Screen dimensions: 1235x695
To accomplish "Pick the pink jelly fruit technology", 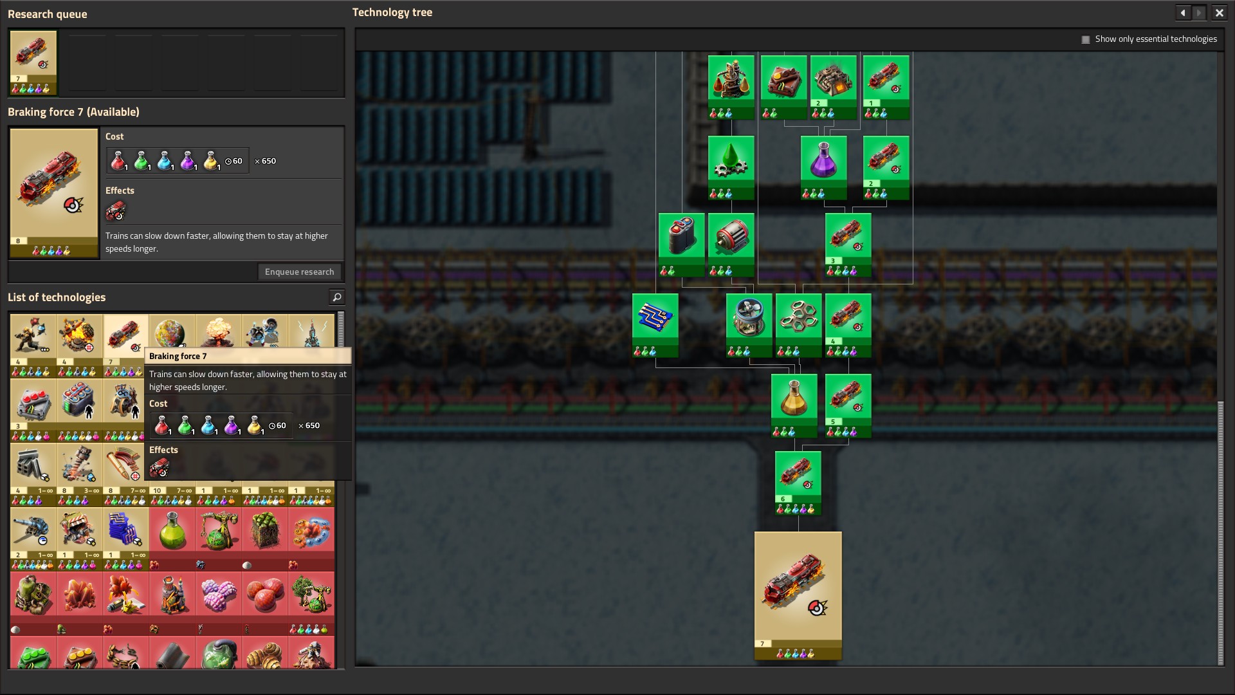I will (219, 603).
